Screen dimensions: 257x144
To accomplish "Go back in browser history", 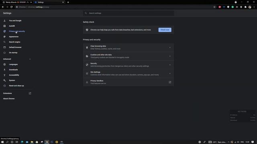I will click(3, 7).
